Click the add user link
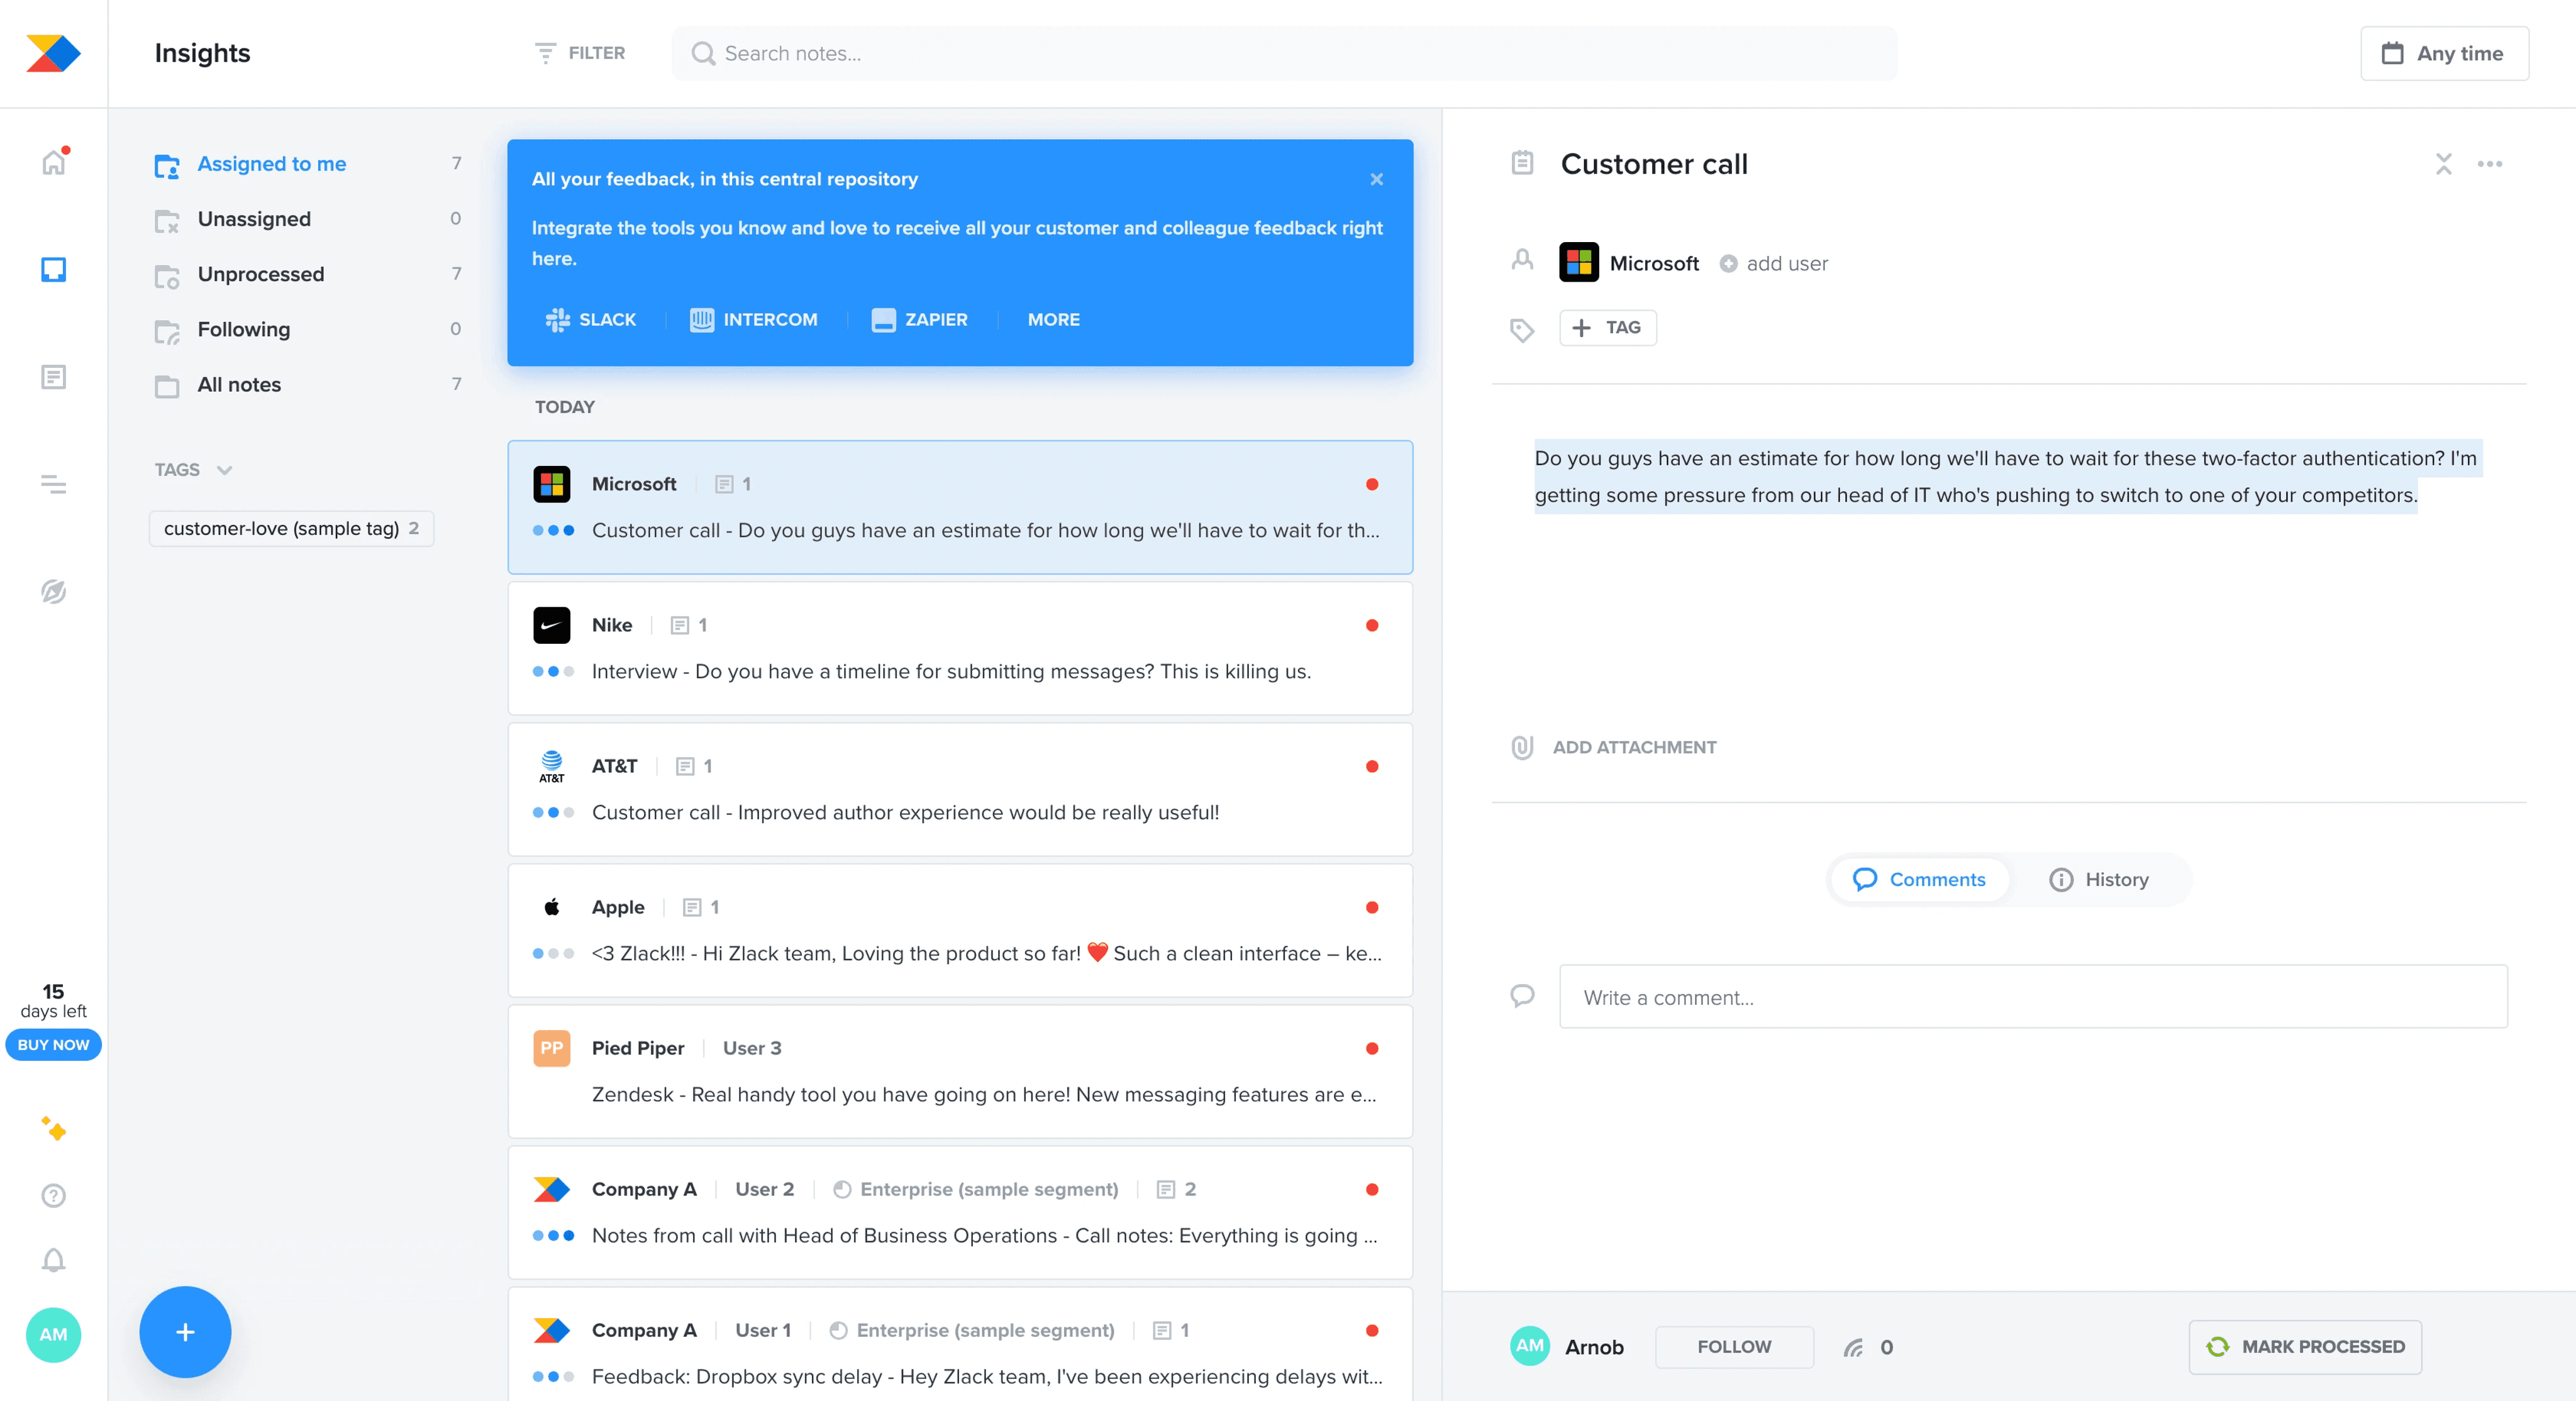 1786,264
